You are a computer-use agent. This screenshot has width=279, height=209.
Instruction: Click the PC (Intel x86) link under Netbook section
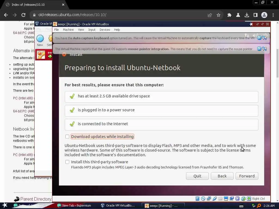(23, 155)
